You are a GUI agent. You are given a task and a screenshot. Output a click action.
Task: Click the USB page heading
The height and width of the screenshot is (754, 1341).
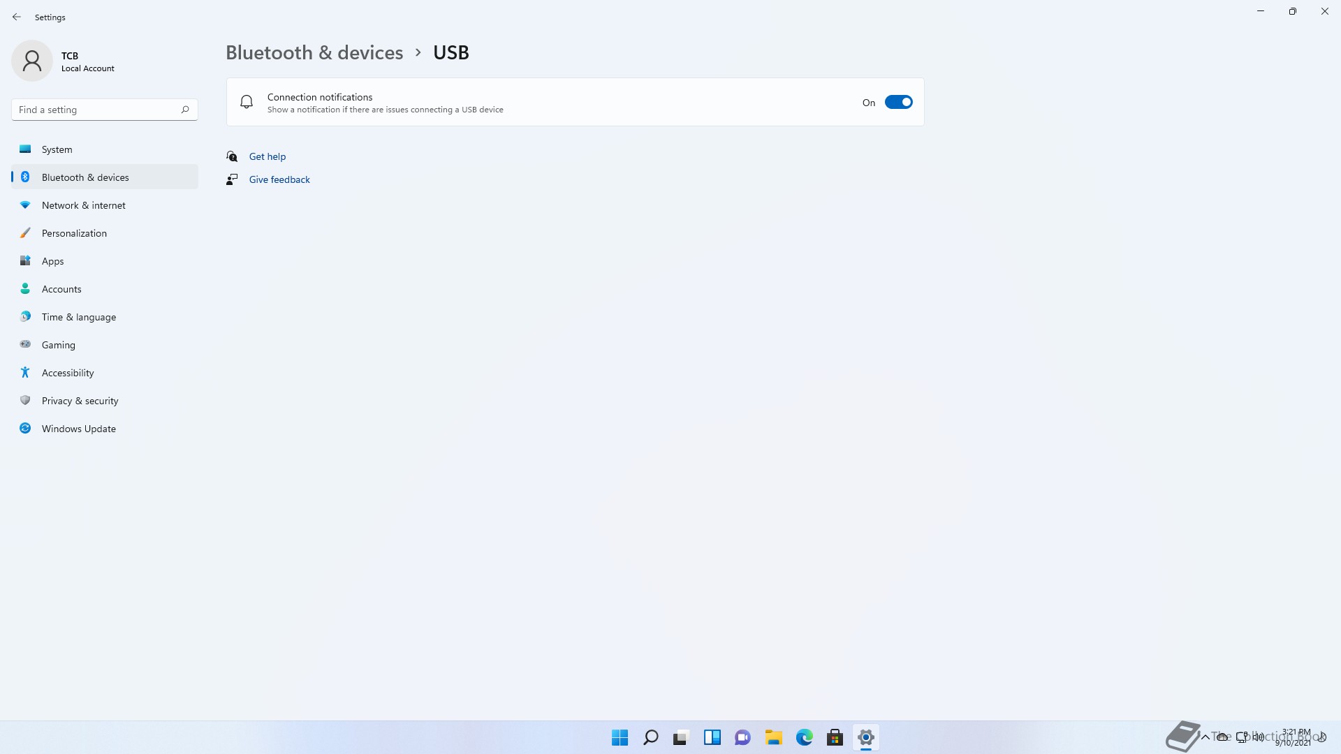pos(451,52)
